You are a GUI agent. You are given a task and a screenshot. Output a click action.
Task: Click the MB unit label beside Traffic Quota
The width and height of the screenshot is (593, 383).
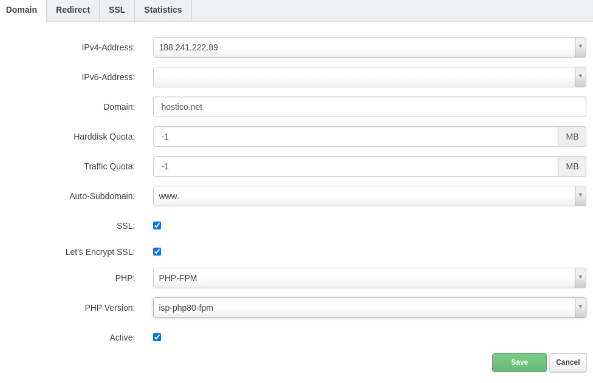[572, 166]
